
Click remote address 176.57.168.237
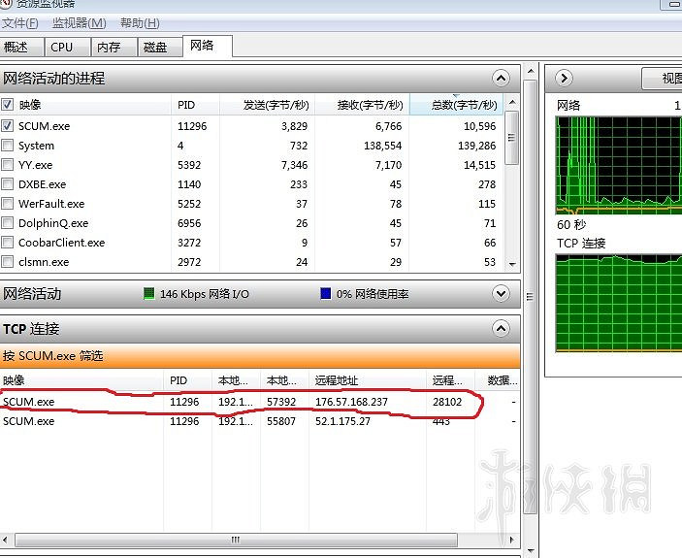351,402
